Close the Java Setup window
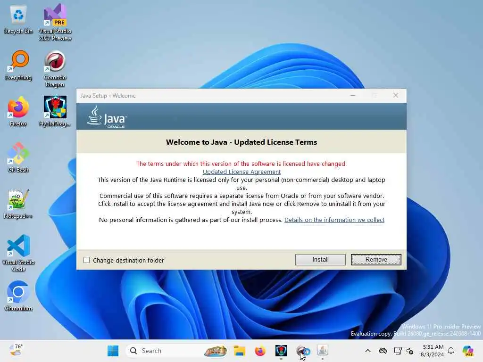 pos(396,95)
